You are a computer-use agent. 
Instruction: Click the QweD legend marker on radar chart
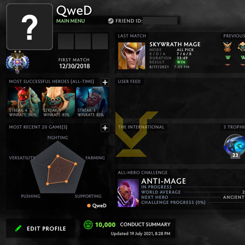tap(89, 205)
